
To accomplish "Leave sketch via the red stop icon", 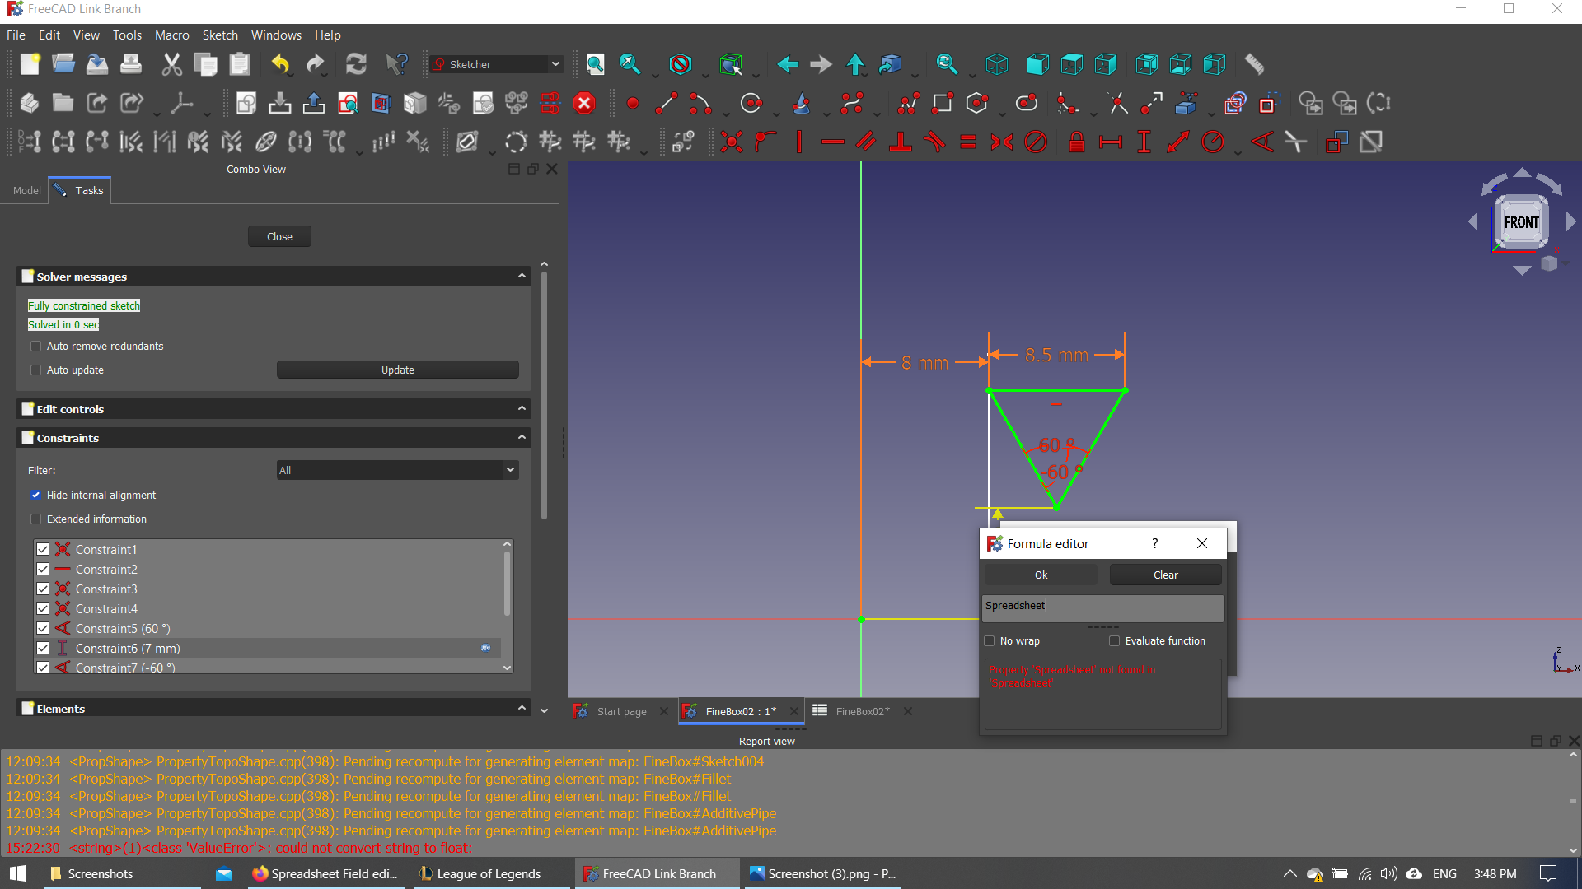I will [584, 103].
